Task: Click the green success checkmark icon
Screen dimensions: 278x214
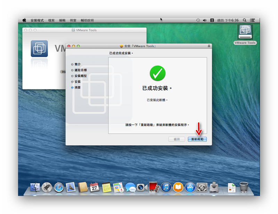Action: coord(157,73)
